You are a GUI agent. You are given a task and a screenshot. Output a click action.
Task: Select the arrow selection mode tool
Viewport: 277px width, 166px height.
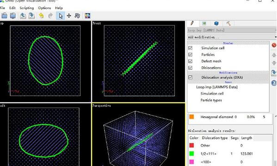61,16
